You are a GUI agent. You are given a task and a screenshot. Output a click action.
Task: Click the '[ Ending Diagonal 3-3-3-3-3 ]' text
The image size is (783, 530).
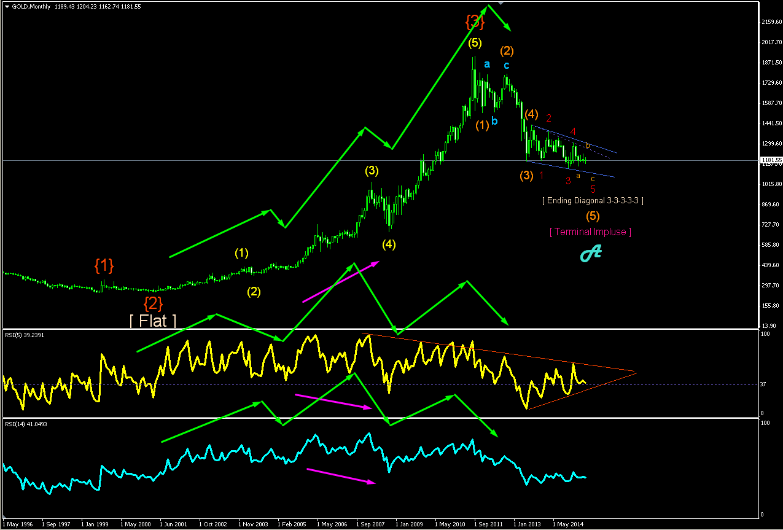593,201
